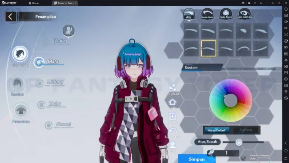Click the Atas/Bawah label
289x163 pixels.
[x=207, y=142]
